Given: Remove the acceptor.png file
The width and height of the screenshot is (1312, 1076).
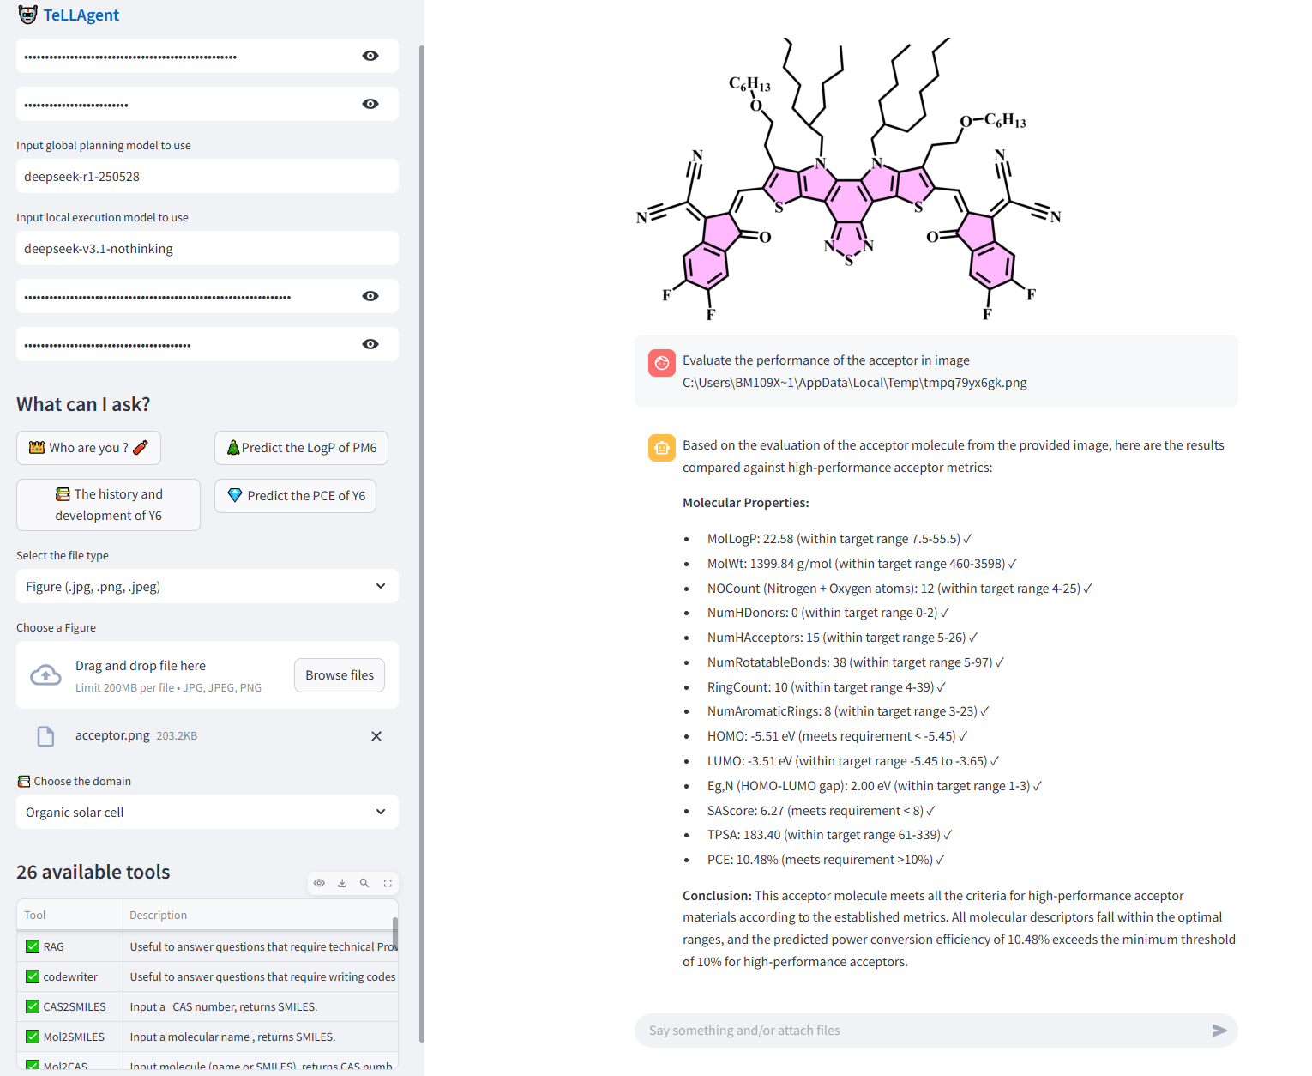Looking at the screenshot, I should pos(376,736).
